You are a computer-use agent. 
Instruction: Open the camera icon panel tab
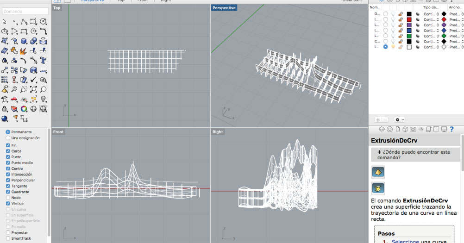pyautogui.click(x=413, y=129)
